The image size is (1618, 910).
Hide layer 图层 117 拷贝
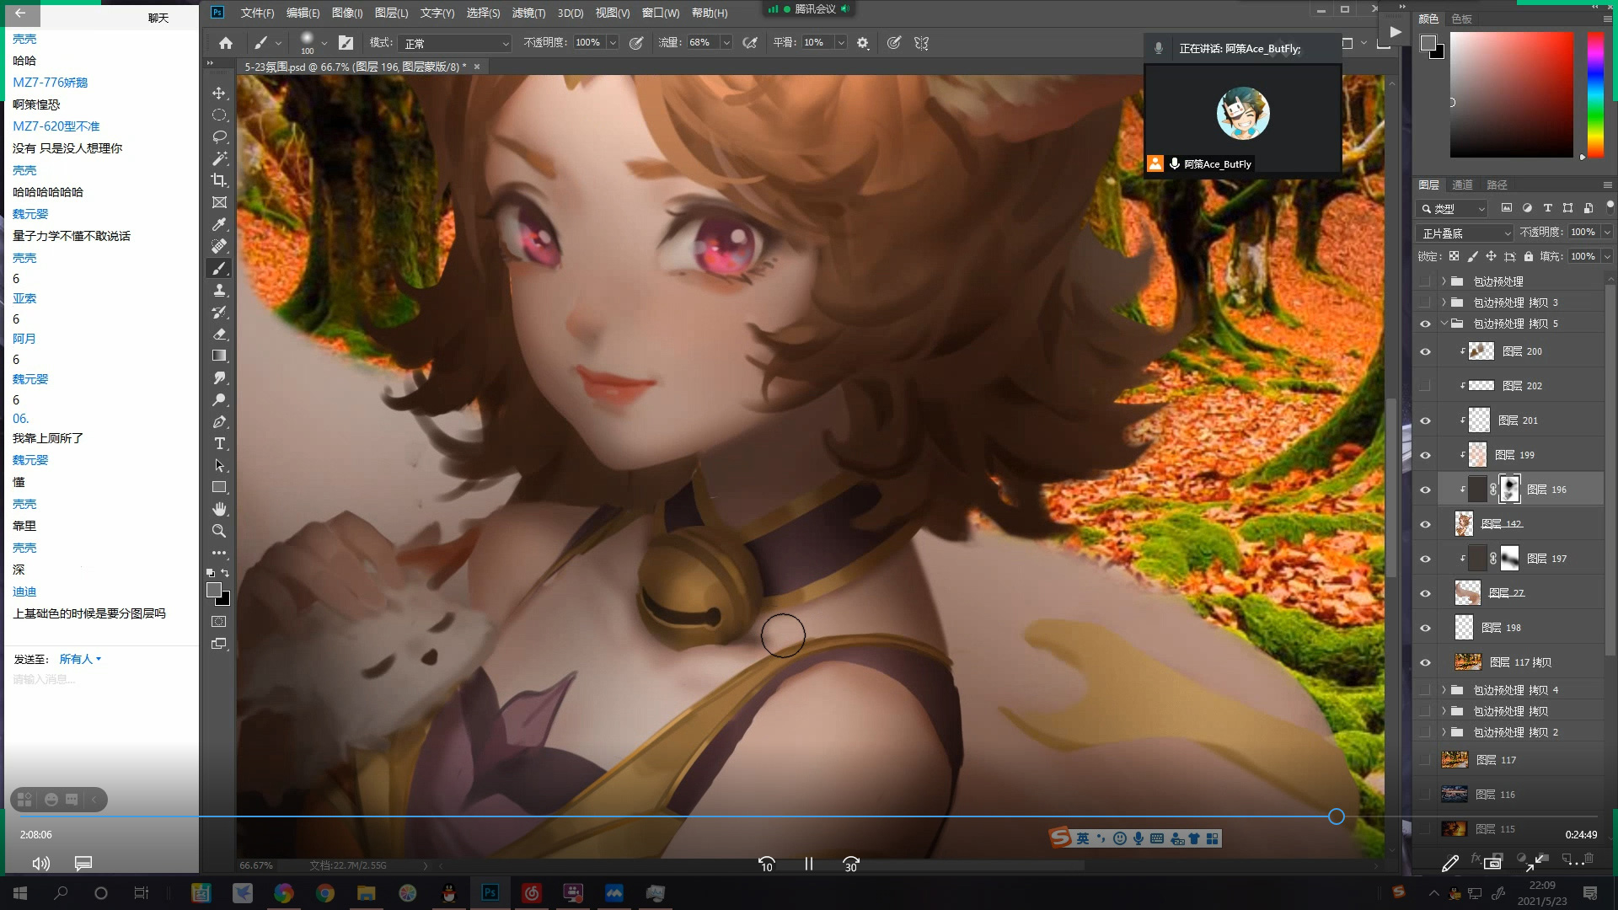click(x=1425, y=663)
